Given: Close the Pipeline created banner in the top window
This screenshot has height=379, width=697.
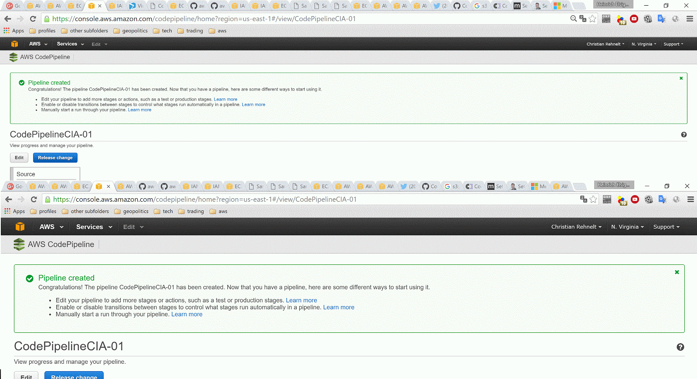Looking at the screenshot, I should tap(681, 78).
